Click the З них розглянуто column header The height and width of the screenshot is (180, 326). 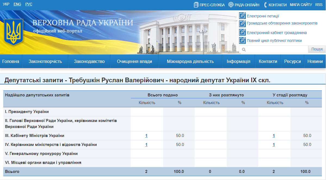point(226,95)
